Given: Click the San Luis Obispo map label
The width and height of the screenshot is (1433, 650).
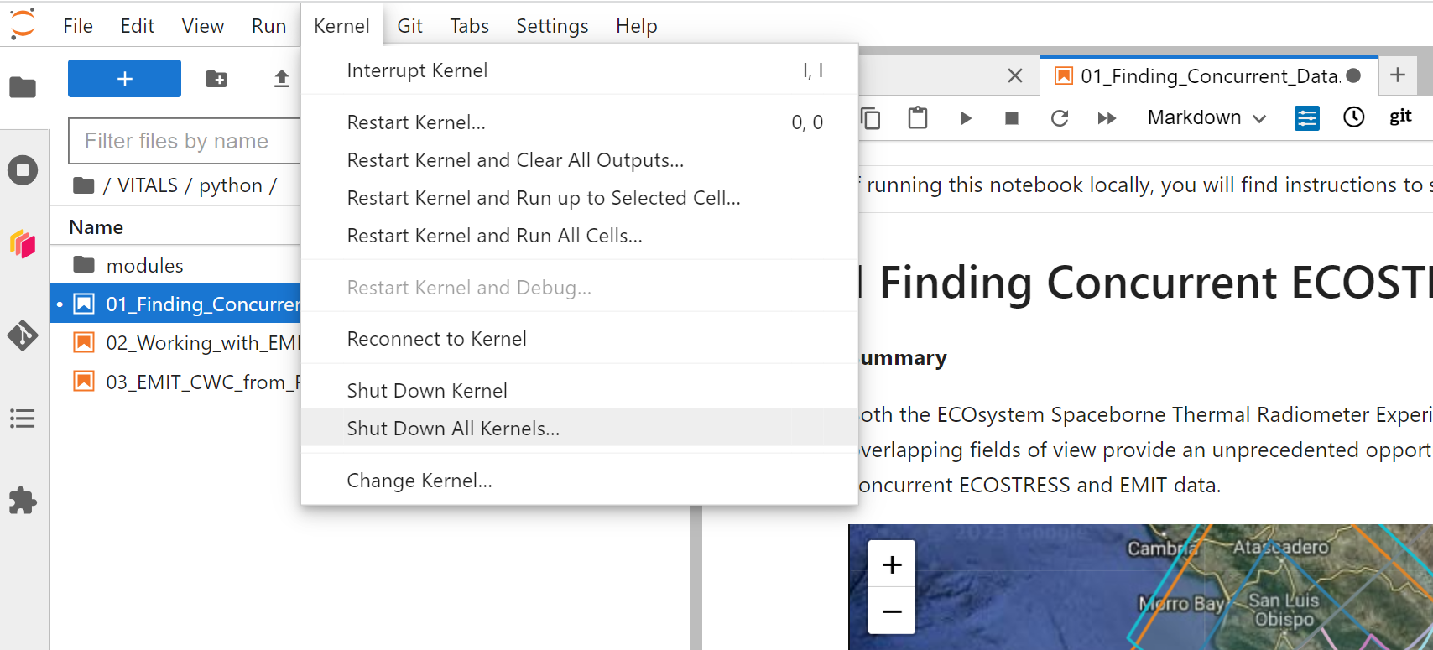Looking at the screenshot, I should tap(1284, 610).
